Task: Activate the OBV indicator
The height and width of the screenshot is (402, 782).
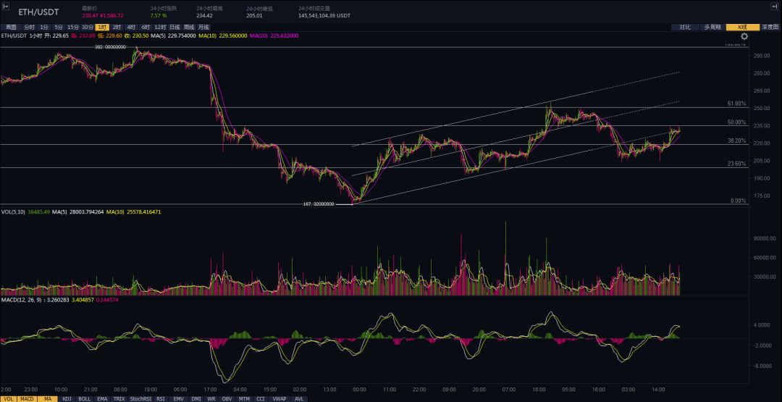Action: pyautogui.click(x=227, y=399)
